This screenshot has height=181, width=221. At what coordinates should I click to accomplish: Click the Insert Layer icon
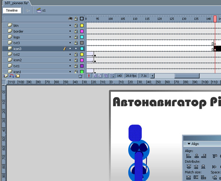coord(6,76)
